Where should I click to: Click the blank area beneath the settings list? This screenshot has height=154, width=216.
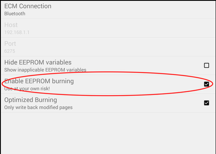click(108, 133)
